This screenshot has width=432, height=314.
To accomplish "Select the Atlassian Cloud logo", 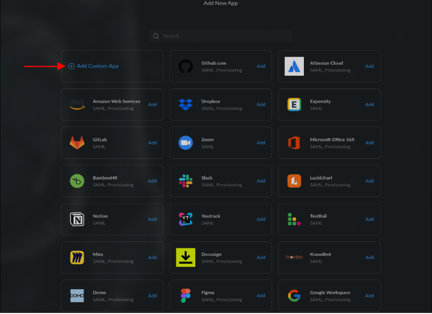I will [x=294, y=66].
